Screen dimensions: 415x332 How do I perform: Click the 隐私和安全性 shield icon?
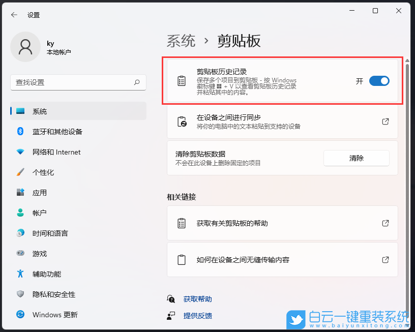pyautogui.click(x=20, y=294)
